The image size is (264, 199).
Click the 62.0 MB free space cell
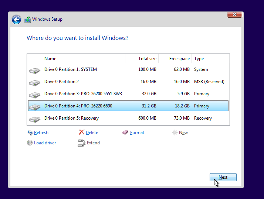pyautogui.click(x=182, y=69)
